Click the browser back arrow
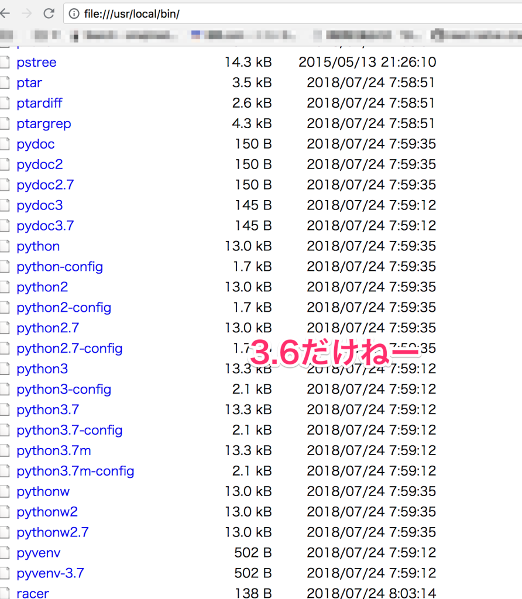Screen dimensions: 522x599 (5, 13)
